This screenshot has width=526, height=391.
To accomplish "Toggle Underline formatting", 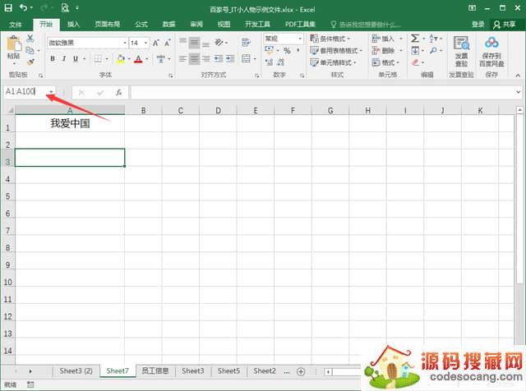I will pos(76,59).
